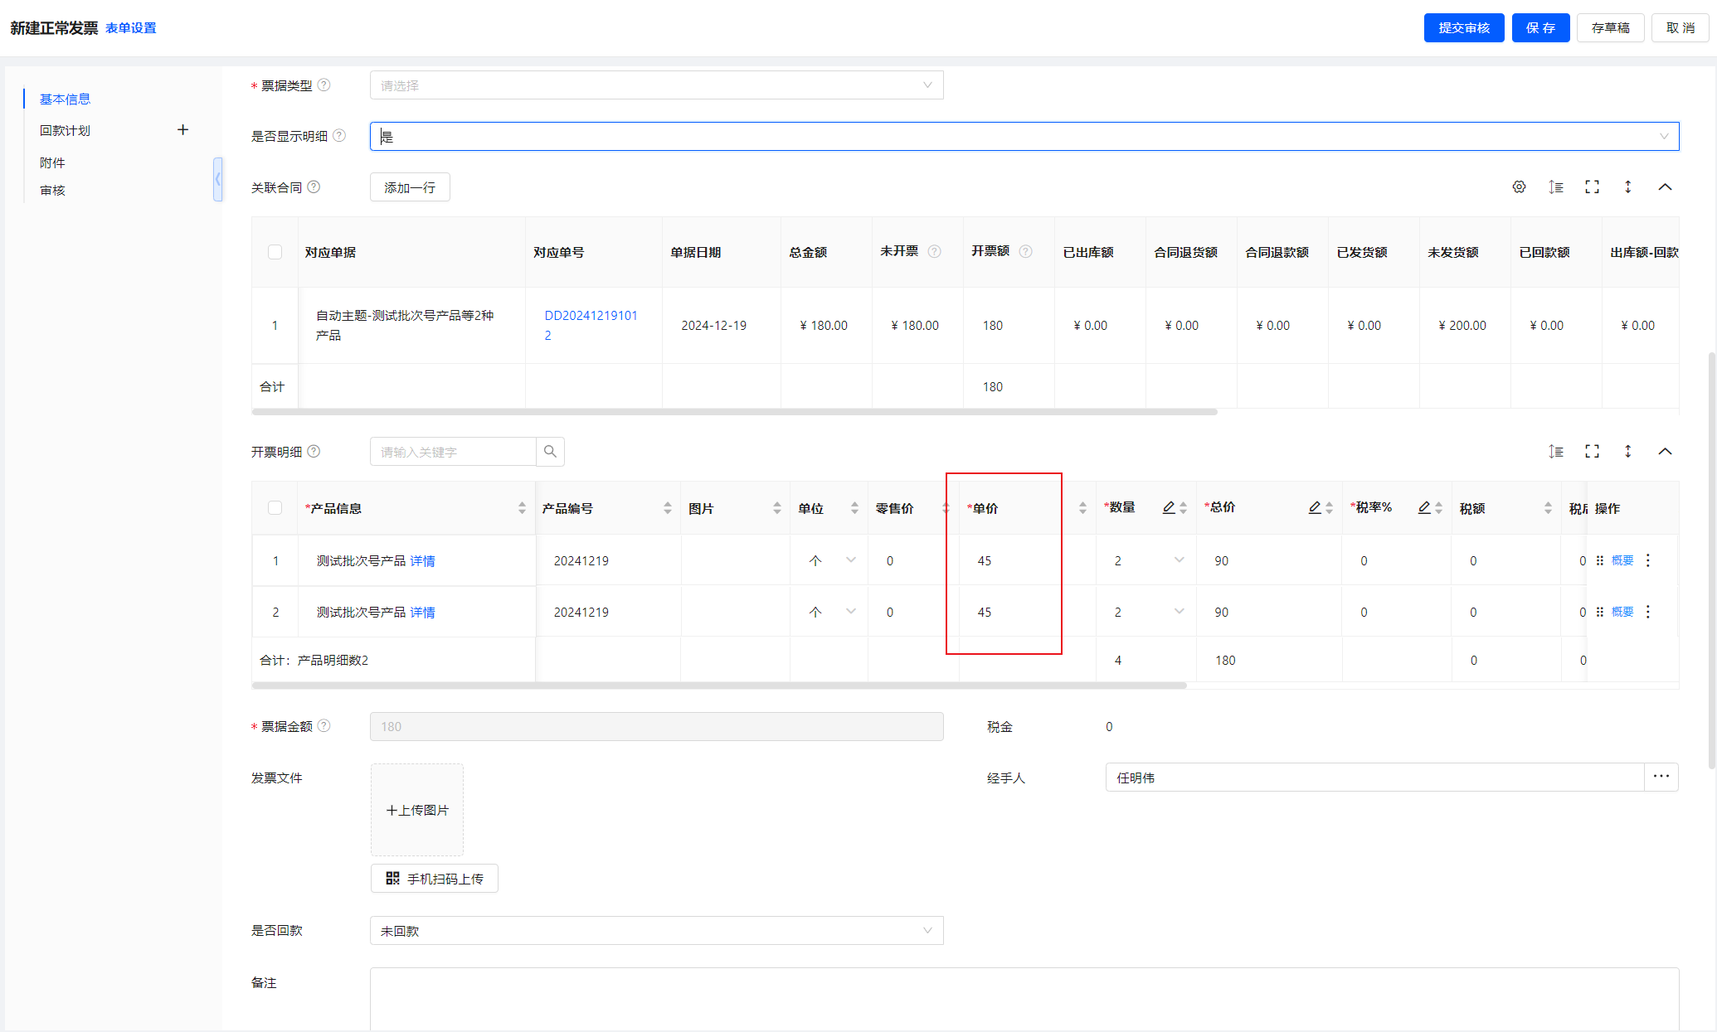
Task: Grab drag handle of row 1
Action: click(1599, 560)
